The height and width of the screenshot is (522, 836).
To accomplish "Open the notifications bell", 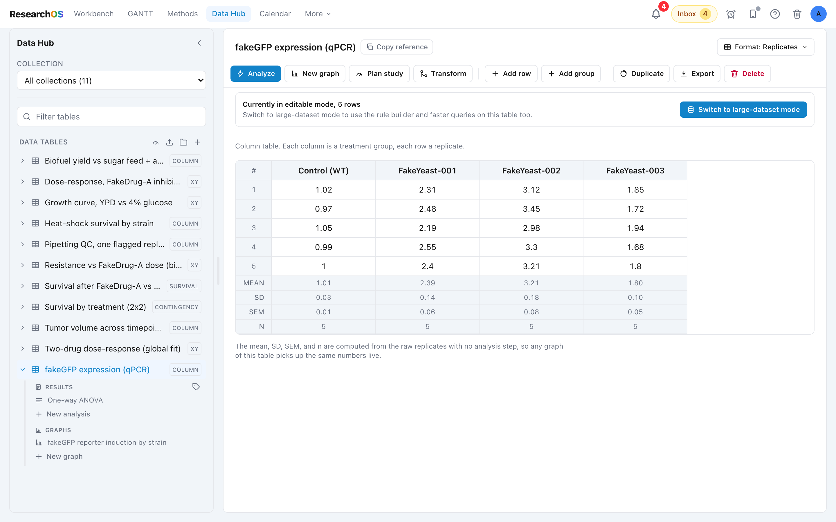I will [656, 14].
